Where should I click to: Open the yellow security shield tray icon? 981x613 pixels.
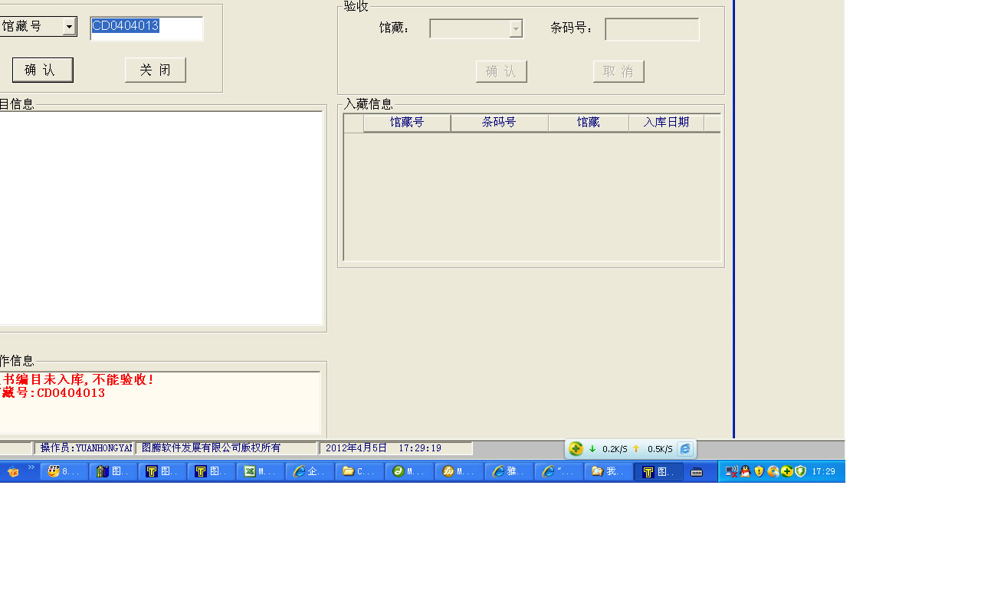click(x=759, y=472)
